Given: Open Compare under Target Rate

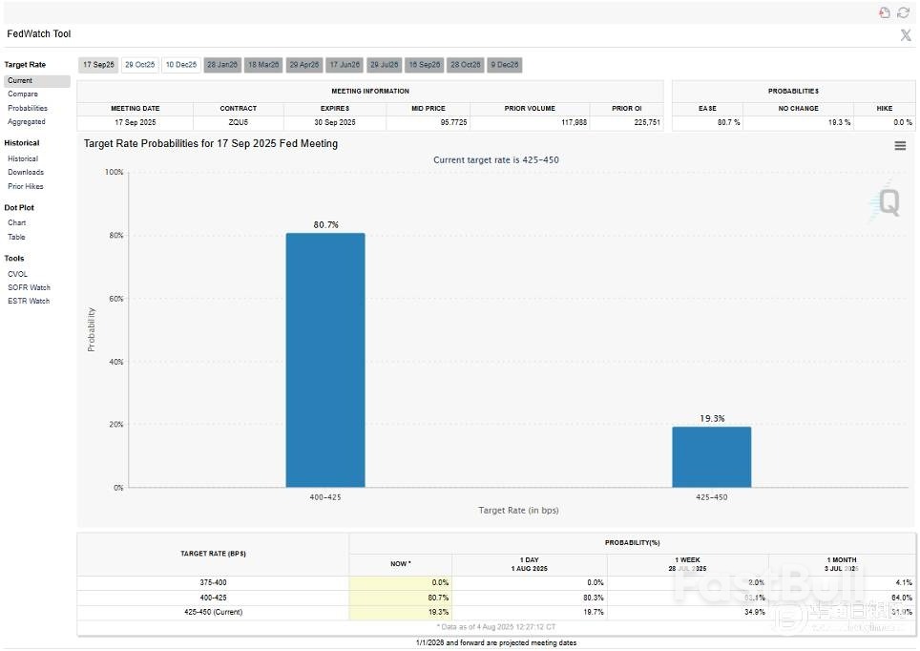Looking at the screenshot, I should click(x=23, y=94).
